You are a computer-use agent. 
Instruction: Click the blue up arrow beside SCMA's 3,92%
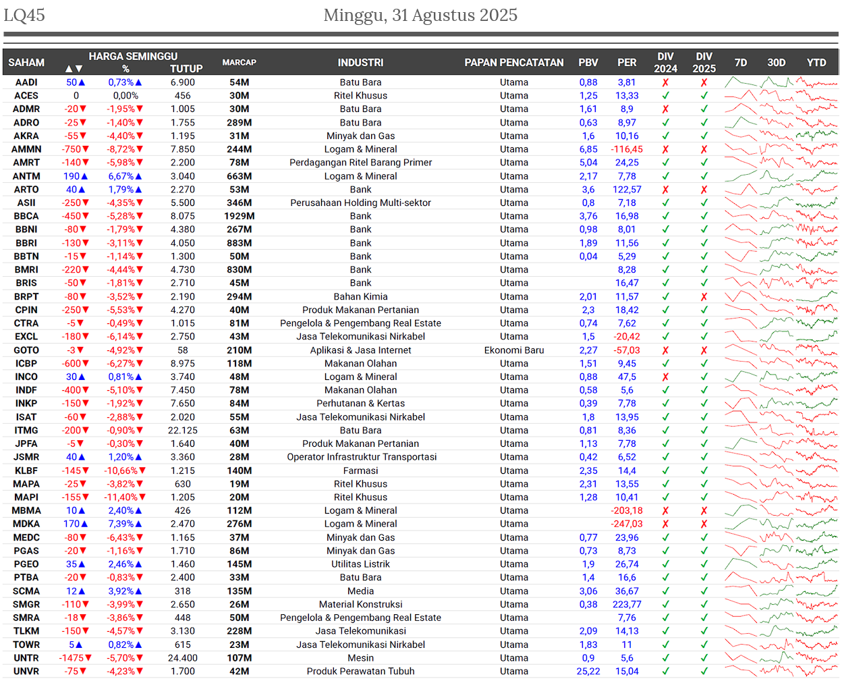[x=138, y=591]
